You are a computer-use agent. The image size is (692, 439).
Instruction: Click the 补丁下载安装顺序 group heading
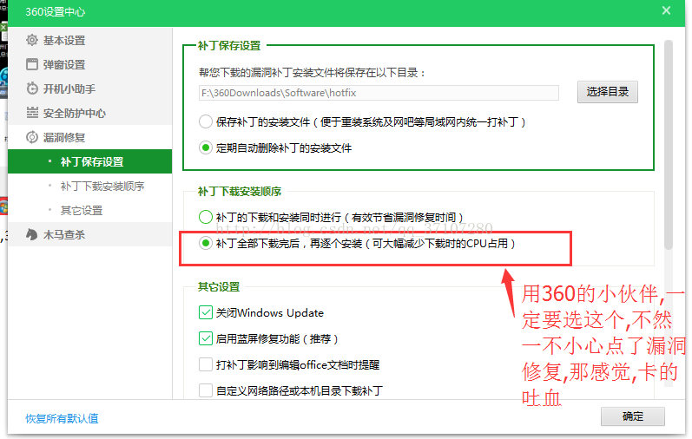point(240,192)
